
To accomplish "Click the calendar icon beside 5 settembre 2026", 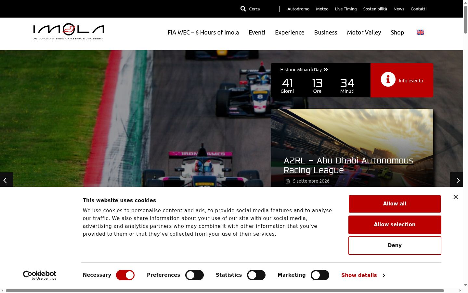I will tap(288, 181).
